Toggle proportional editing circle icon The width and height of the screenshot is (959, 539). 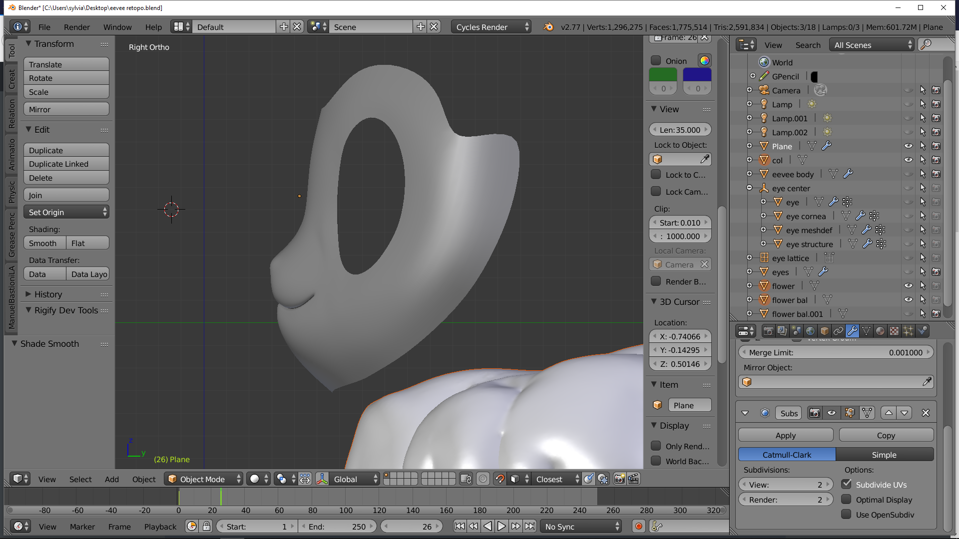click(x=482, y=479)
